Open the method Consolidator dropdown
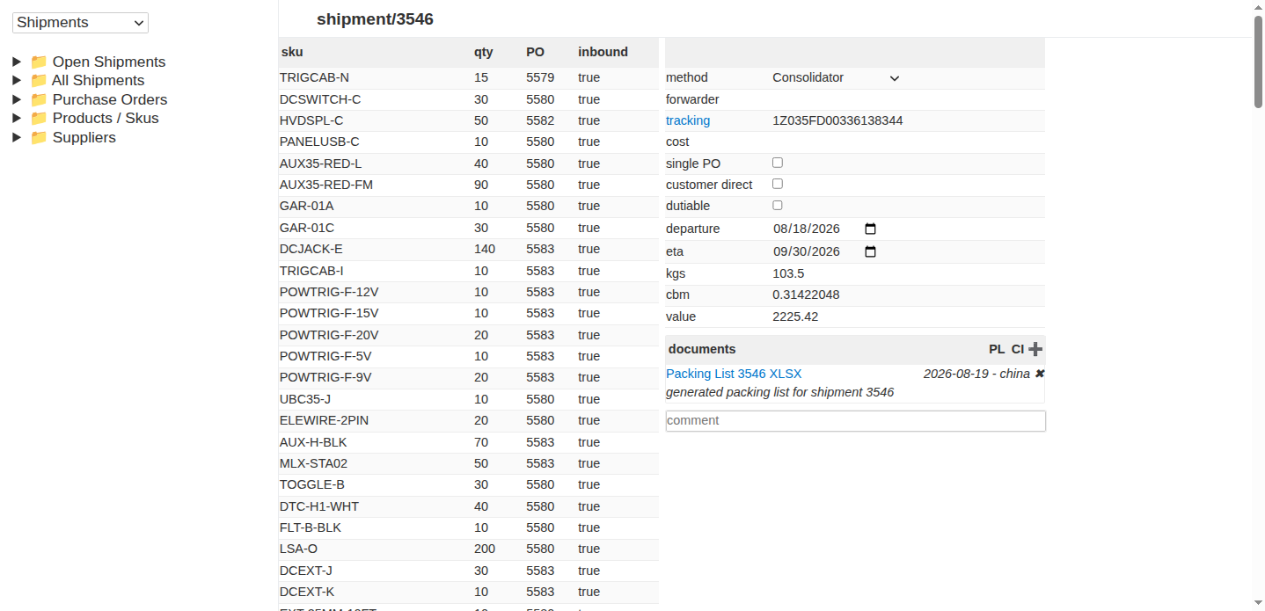1265x611 pixels. click(x=837, y=77)
